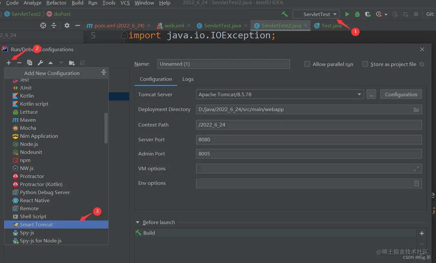This screenshot has width=436, height=263.
Task: Open project panel settings gear icon
Action: point(67,25)
